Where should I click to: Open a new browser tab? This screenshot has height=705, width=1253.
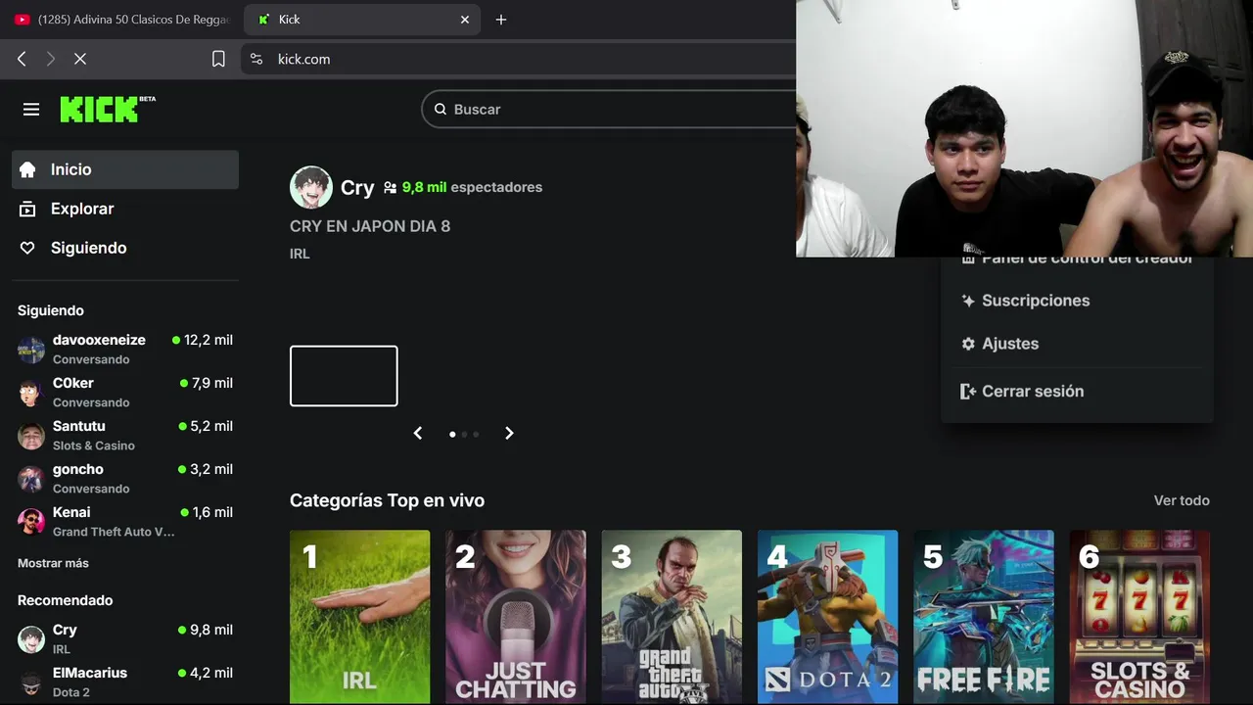[501, 20]
